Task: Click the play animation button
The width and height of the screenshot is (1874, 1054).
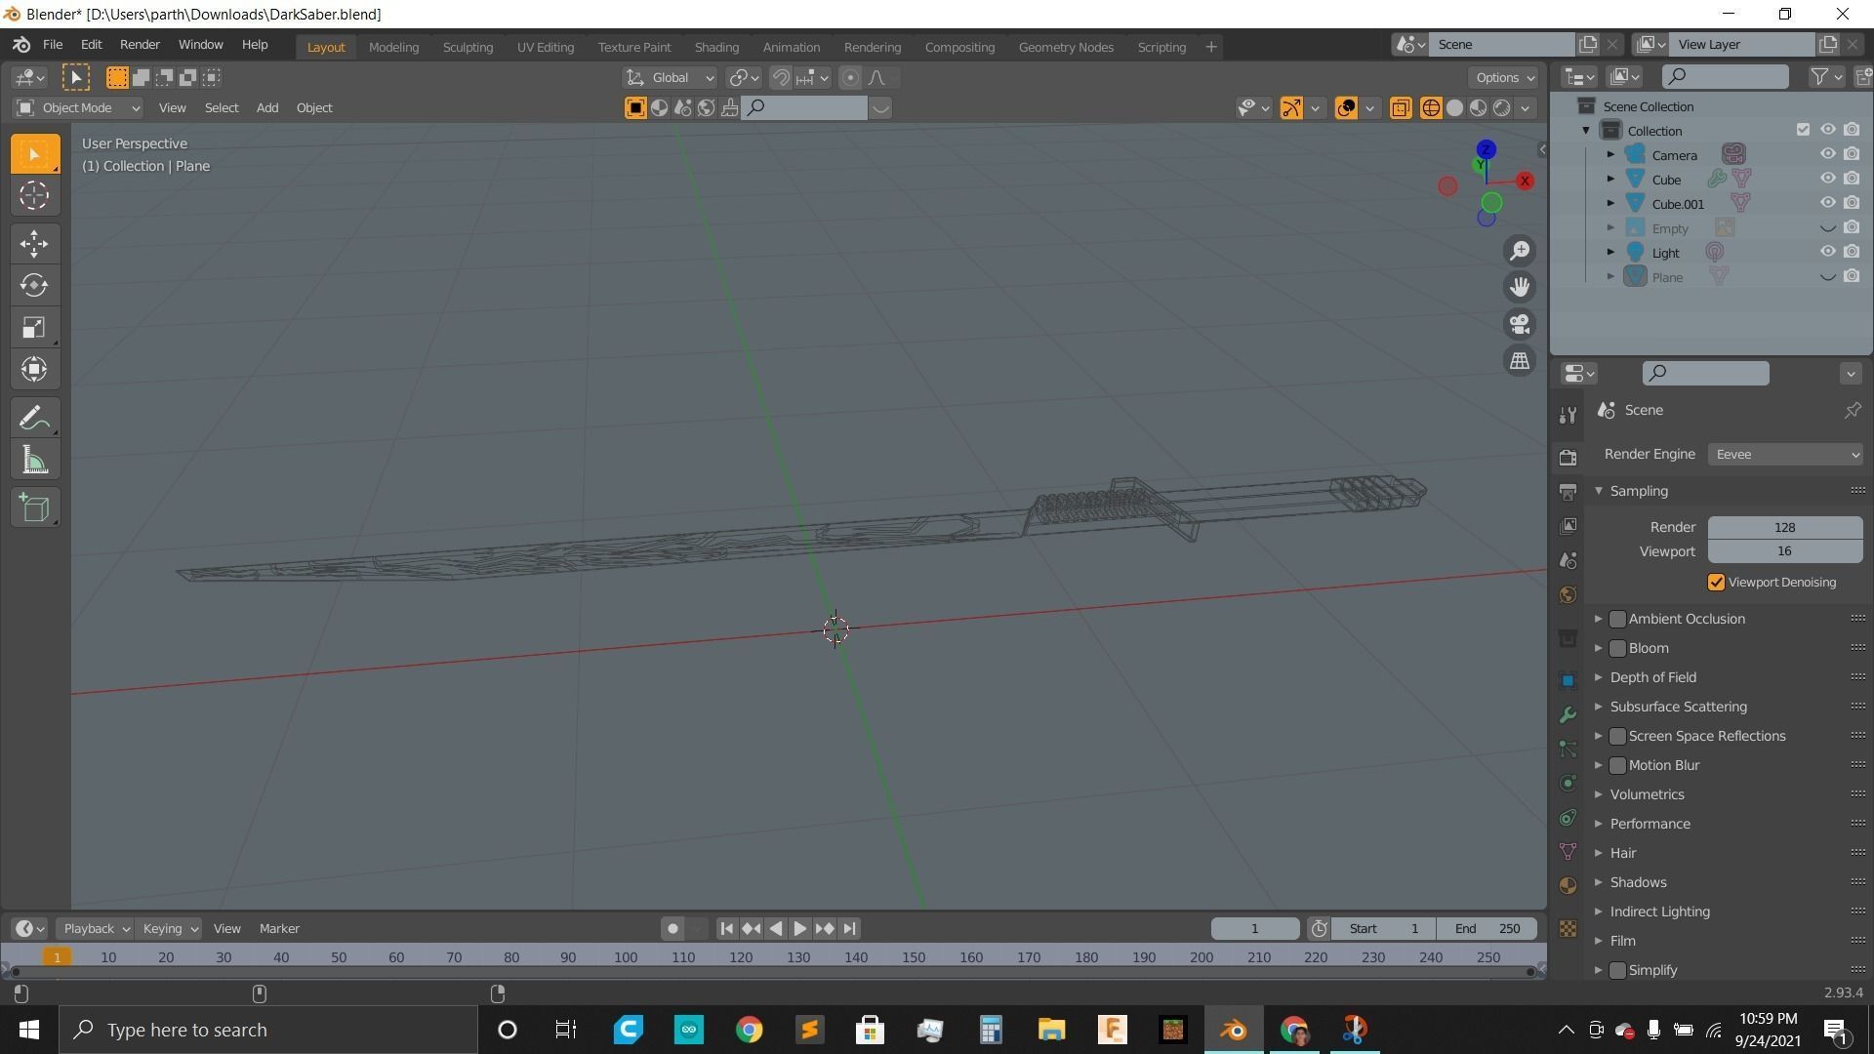Action: [799, 929]
